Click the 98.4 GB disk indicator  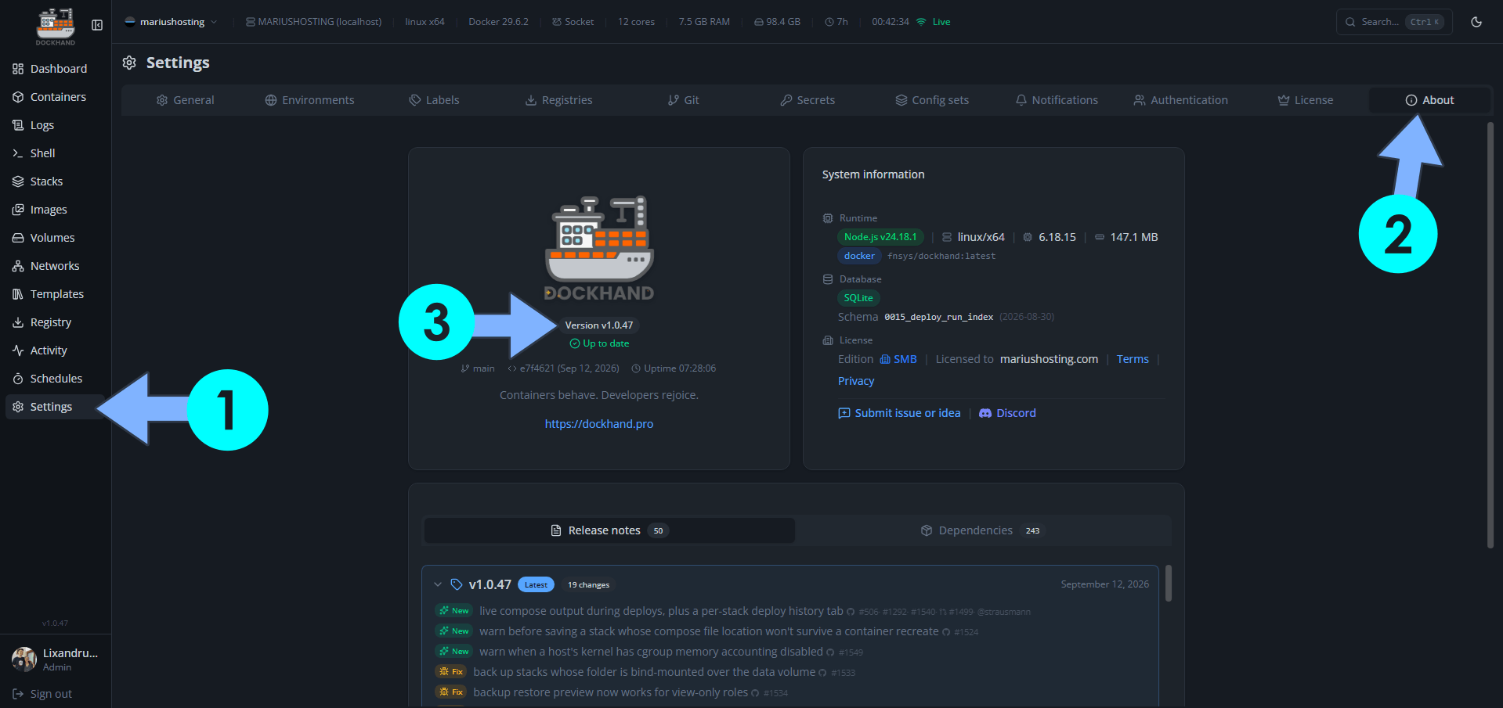coord(777,22)
